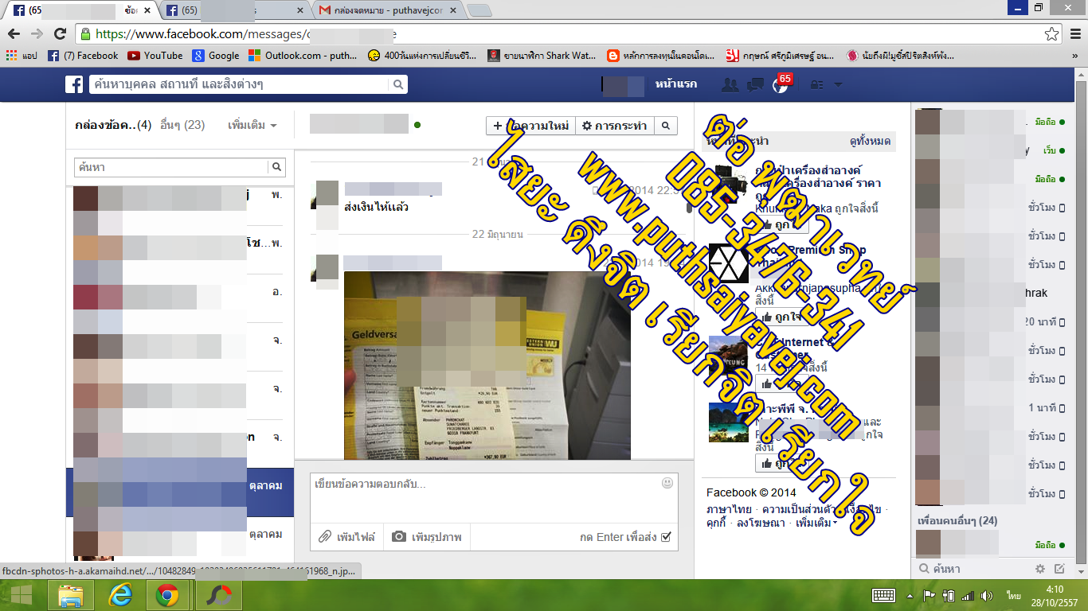Show hidden system tray icons arrow
Viewport: 1088px width, 611px height.
click(910, 595)
